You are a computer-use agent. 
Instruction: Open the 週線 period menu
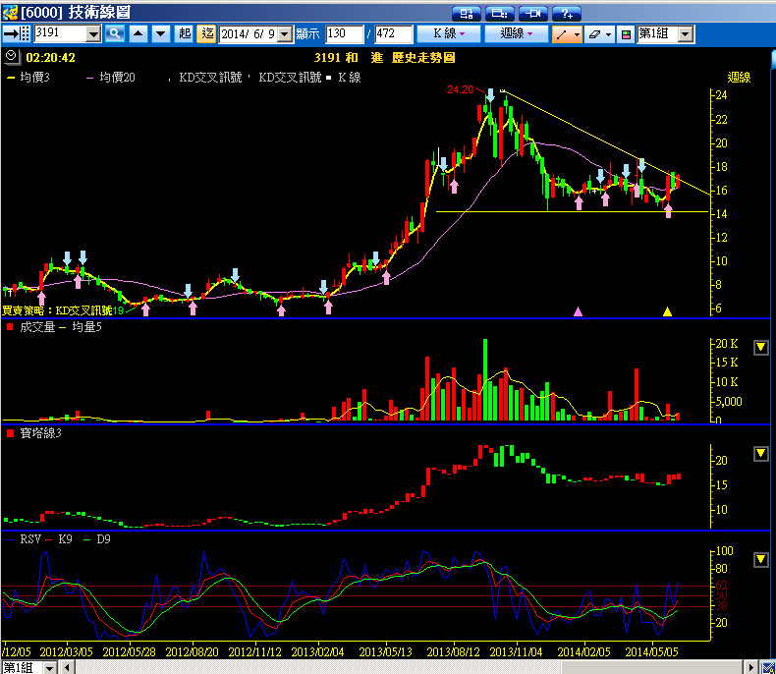(x=516, y=33)
